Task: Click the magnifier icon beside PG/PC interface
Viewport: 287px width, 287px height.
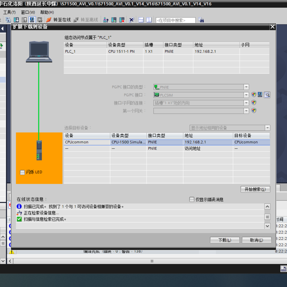Action: click(x=267, y=95)
